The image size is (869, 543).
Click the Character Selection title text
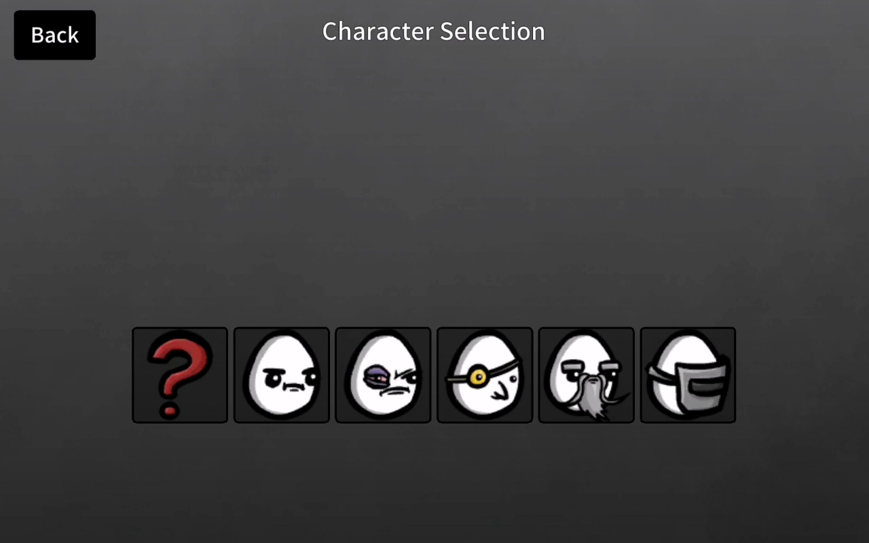[x=433, y=31]
